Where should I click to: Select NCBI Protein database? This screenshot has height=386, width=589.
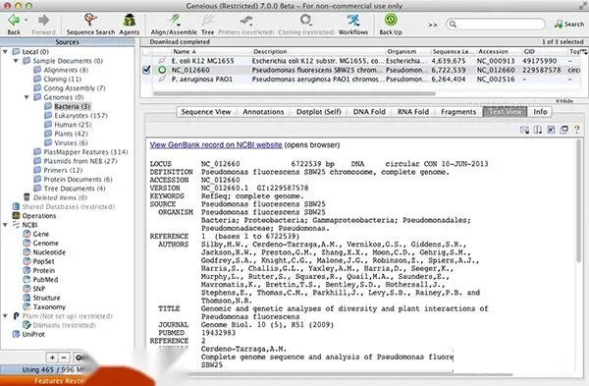(39, 270)
